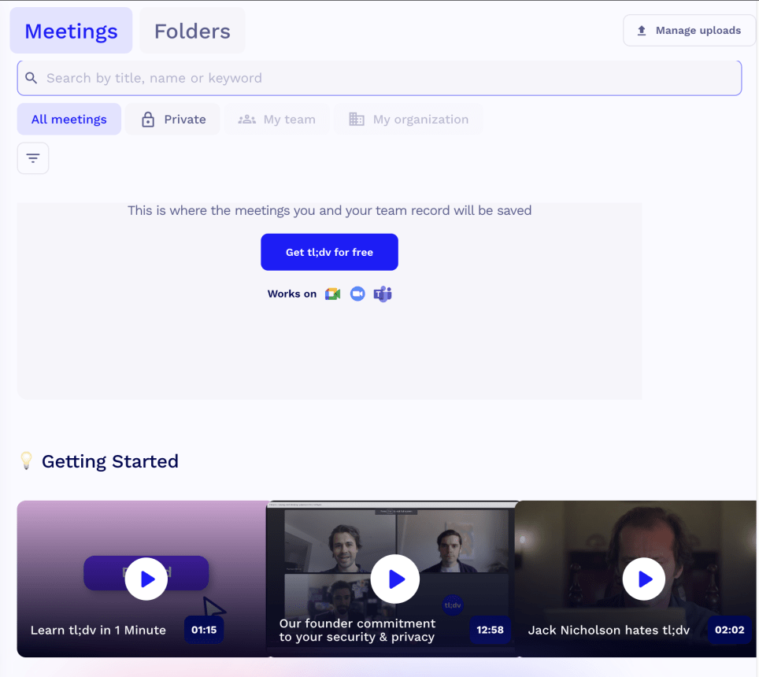
Task: Click the meetings will be saved message
Action: tap(330, 210)
